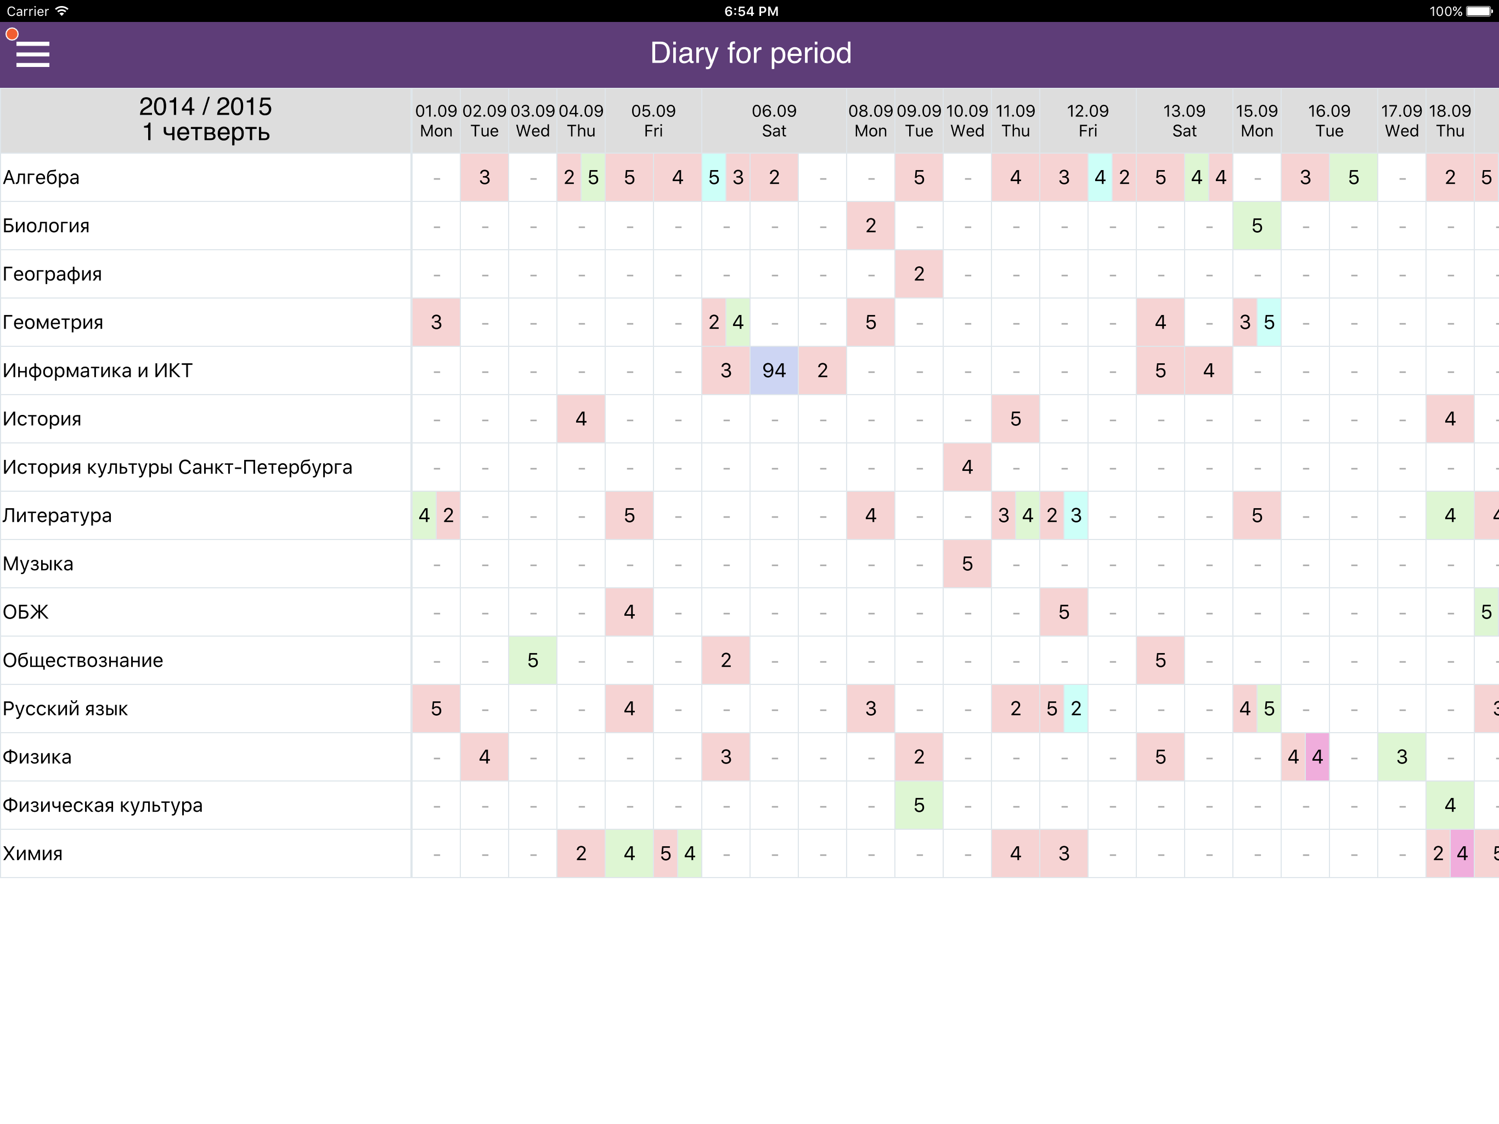Tap География grade 2 cell
This screenshot has width=1499, height=1124.
[918, 274]
